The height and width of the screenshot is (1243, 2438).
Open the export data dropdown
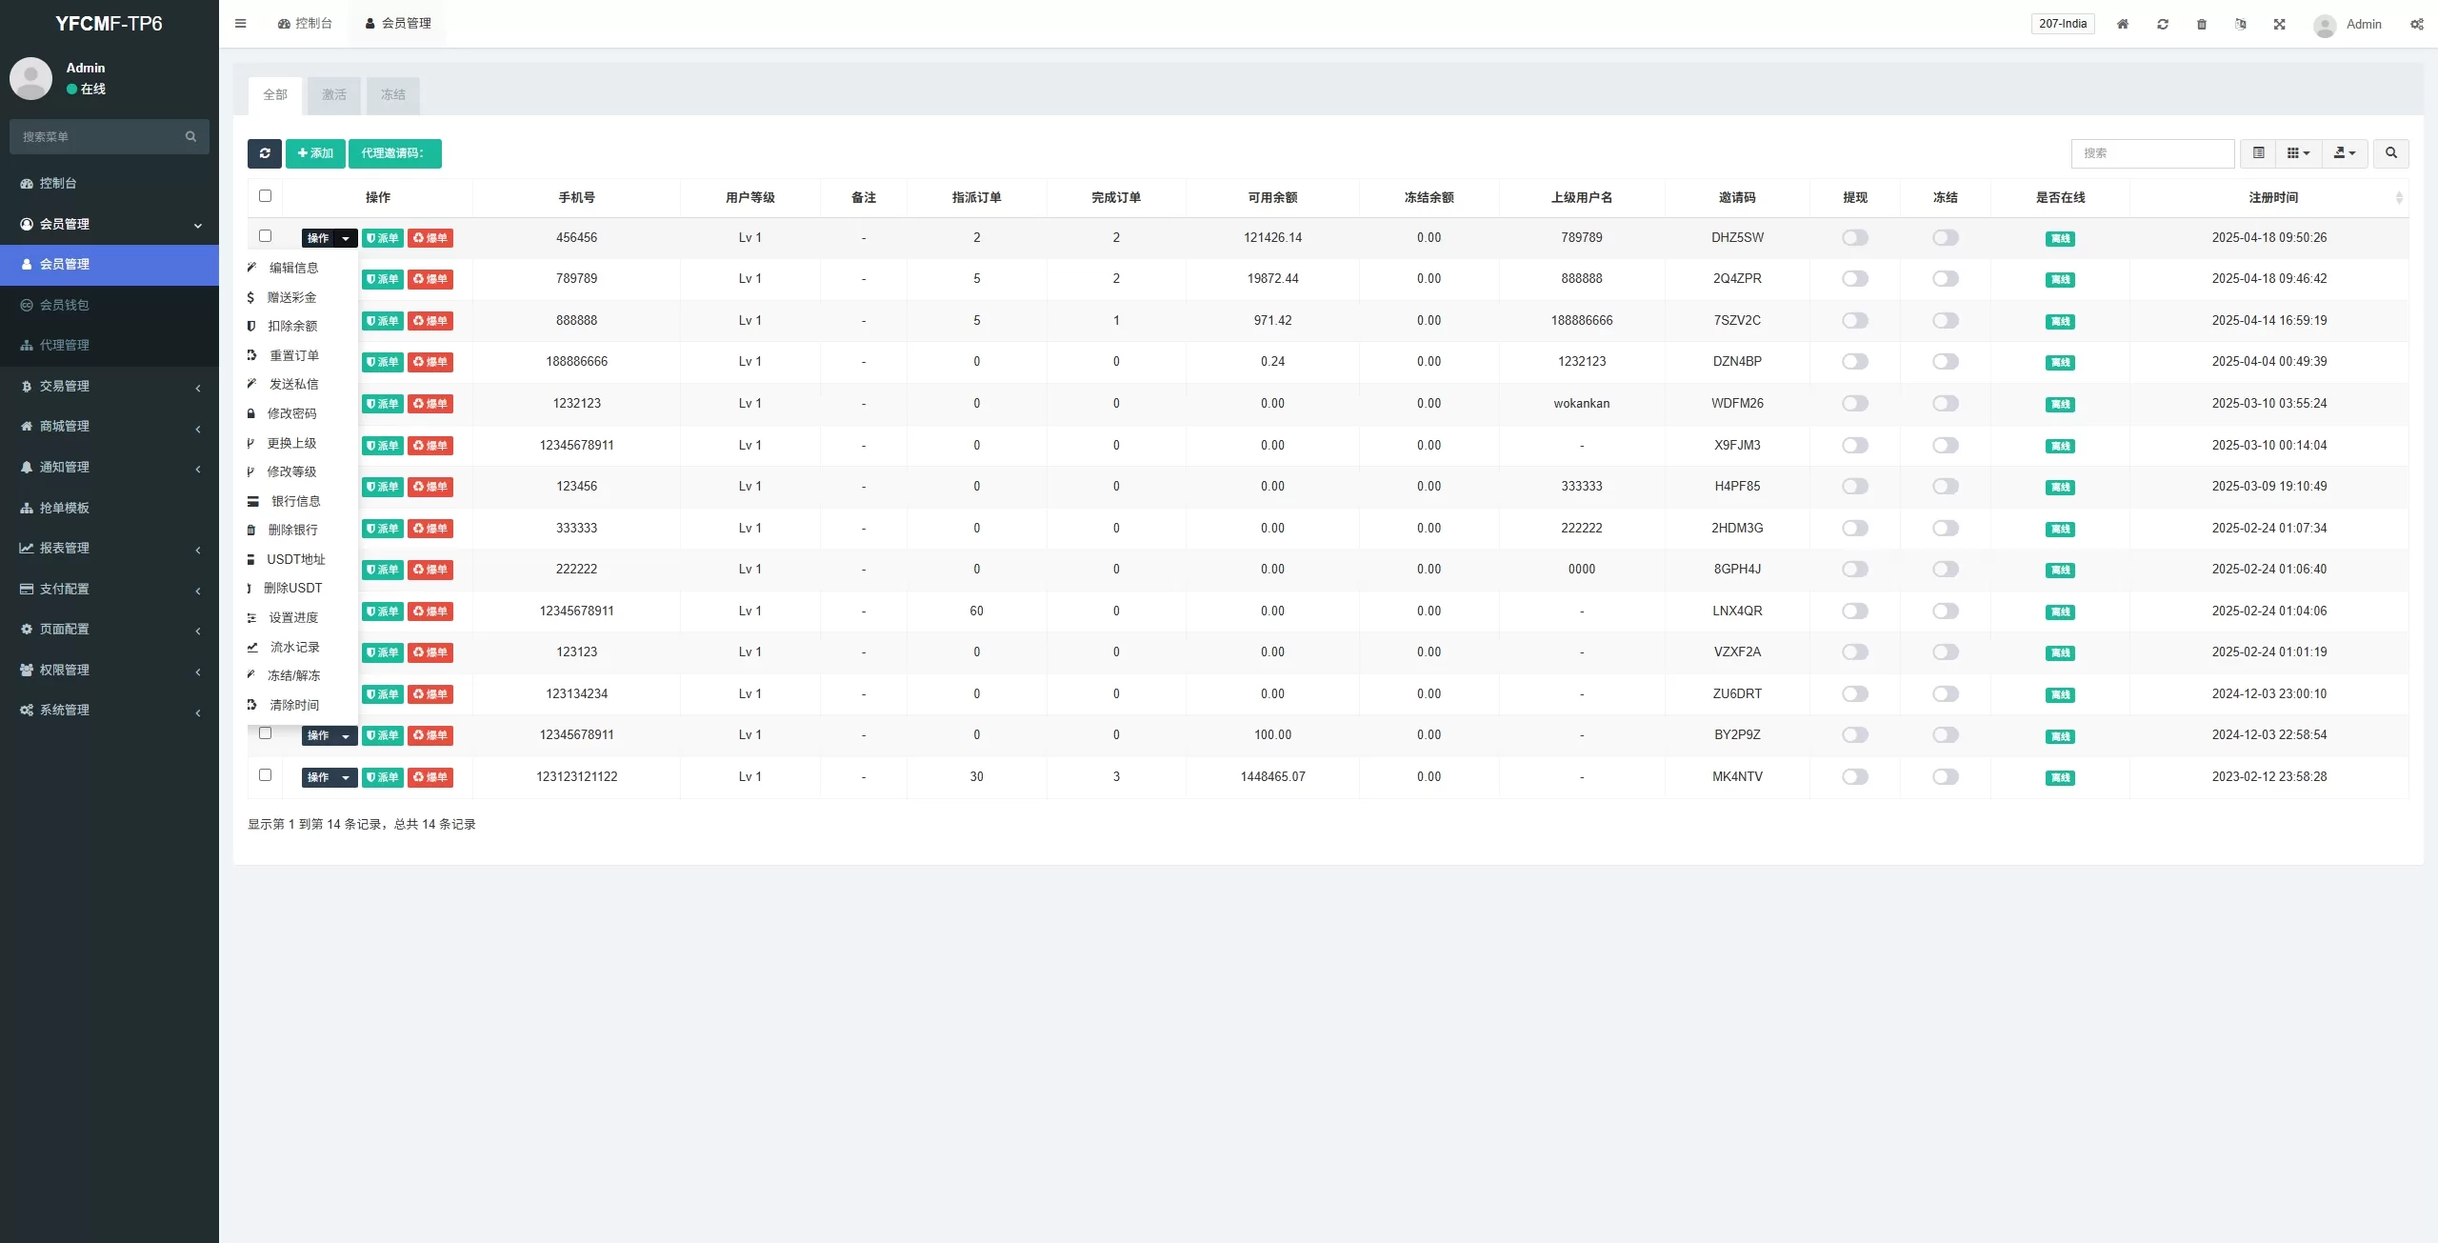tap(2345, 153)
